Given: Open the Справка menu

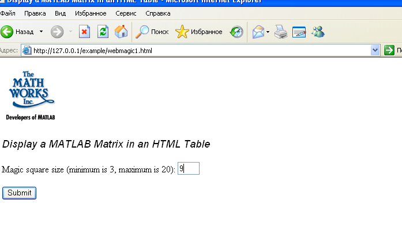Looking at the screenshot, I should [x=158, y=13].
